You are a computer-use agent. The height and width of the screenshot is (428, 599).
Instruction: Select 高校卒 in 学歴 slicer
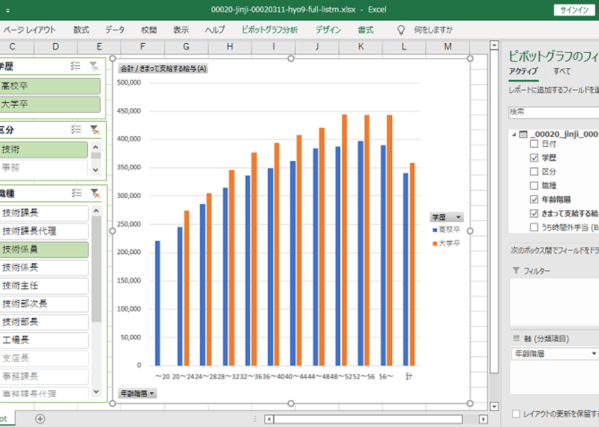tap(50, 86)
